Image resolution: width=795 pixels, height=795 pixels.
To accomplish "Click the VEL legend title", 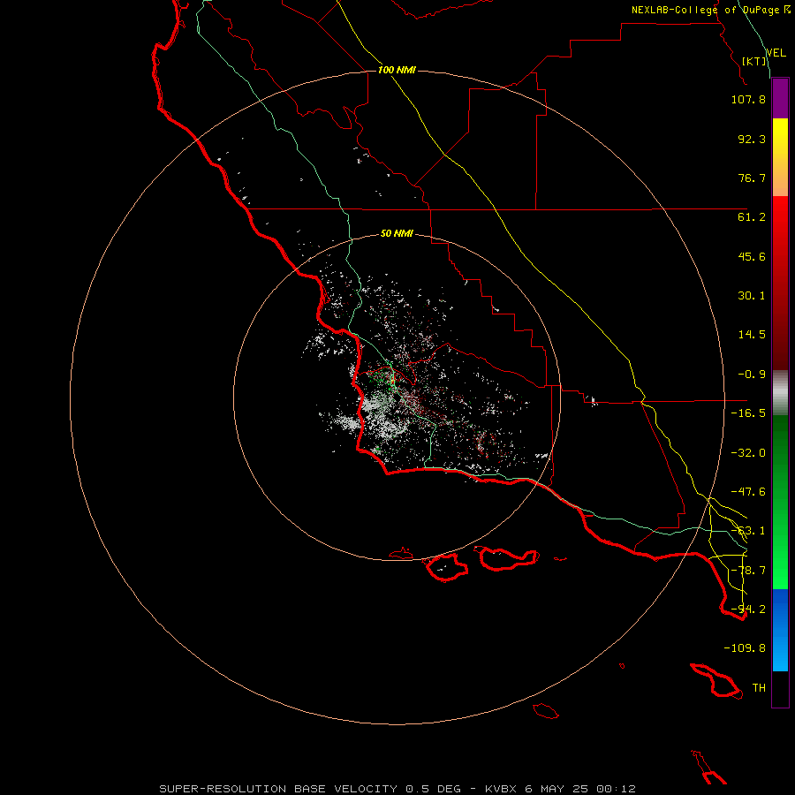I will tap(776, 53).
